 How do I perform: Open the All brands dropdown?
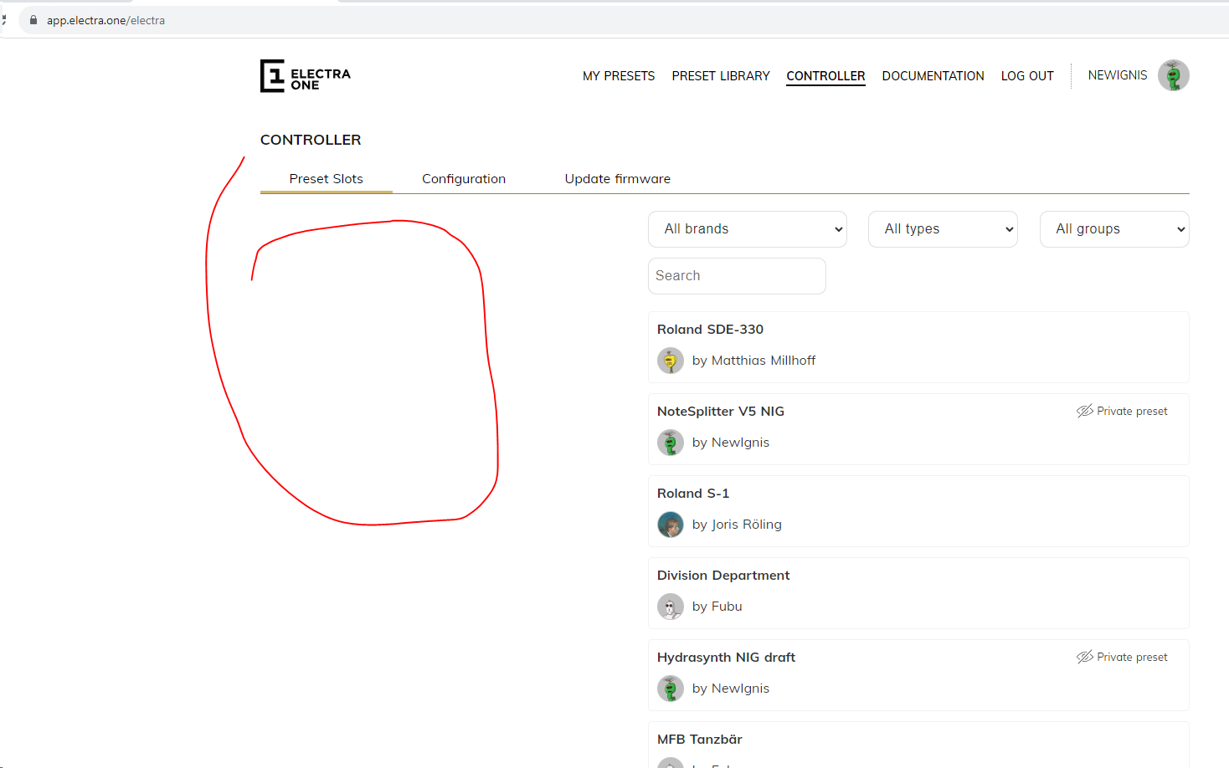point(748,229)
